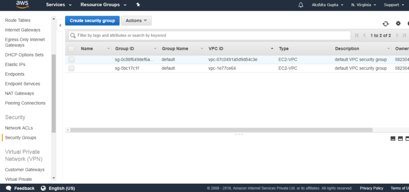Open Peering Connections in sidebar

click(x=25, y=103)
